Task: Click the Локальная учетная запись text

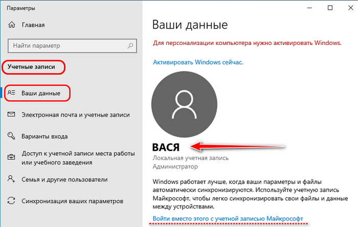Action: (x=191, y=158)
